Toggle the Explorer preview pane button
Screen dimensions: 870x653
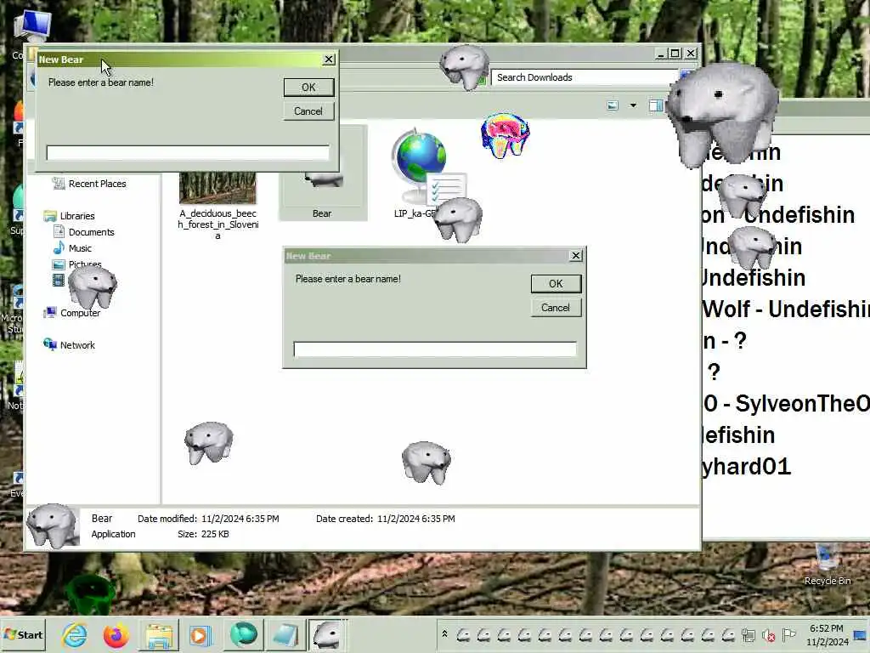pos(656,105)
